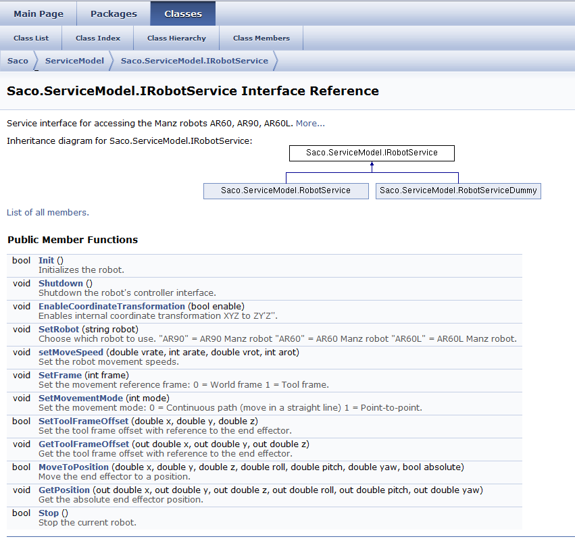
Task: Open the SetMovementMode function link
Action: click(x=80, y=399)
